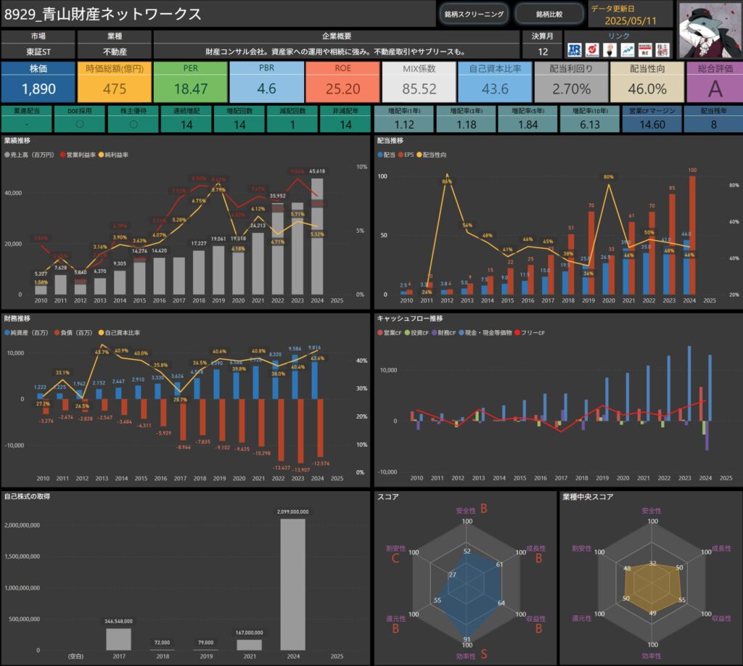
Task: Select the フリーCF legend item
Action: (530, 333)
